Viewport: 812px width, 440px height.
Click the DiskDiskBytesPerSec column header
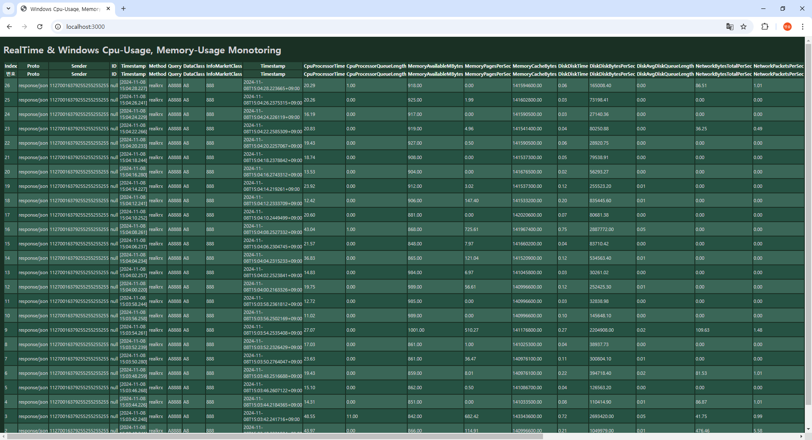coord(612,66)
